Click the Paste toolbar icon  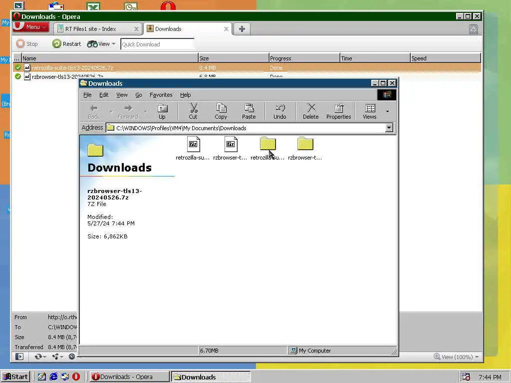coord(249,111)
